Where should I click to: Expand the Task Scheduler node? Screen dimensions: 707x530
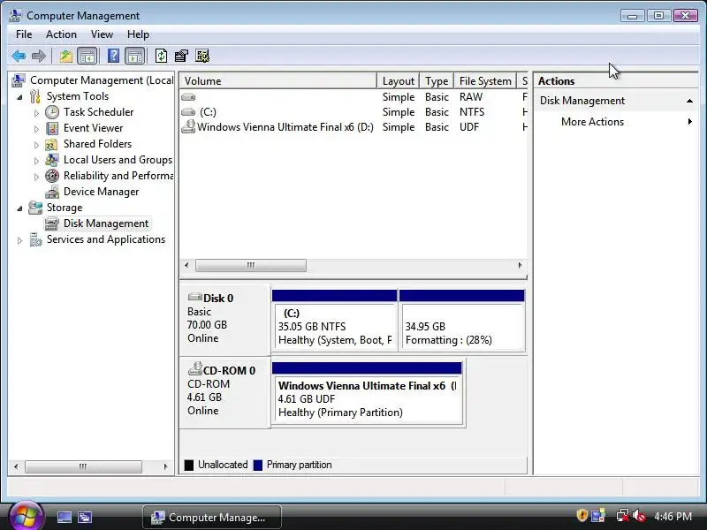[x=36, y=113]
